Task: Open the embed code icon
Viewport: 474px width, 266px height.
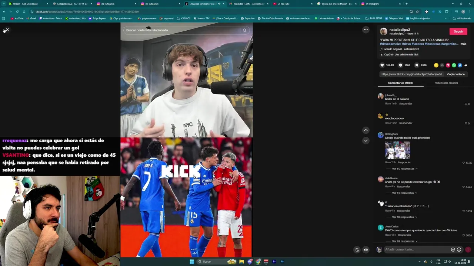Action: (442, 65)
